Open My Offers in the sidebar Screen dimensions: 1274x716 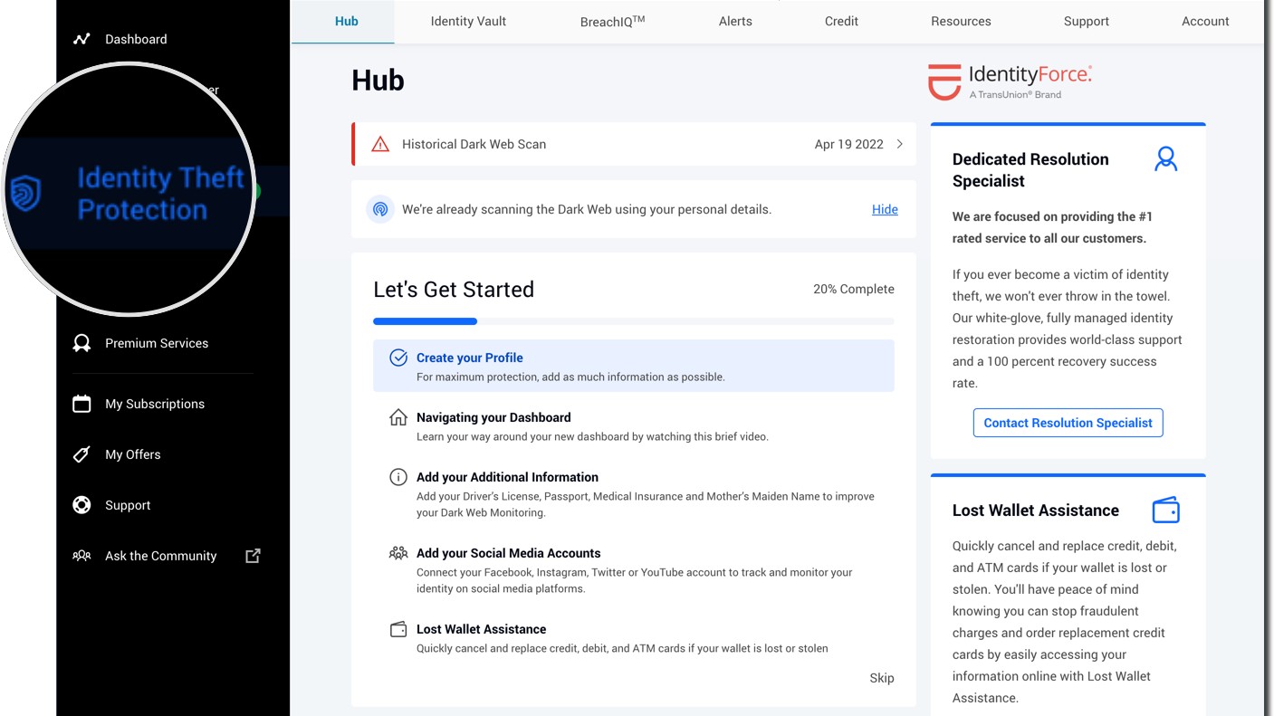[133, 454]
